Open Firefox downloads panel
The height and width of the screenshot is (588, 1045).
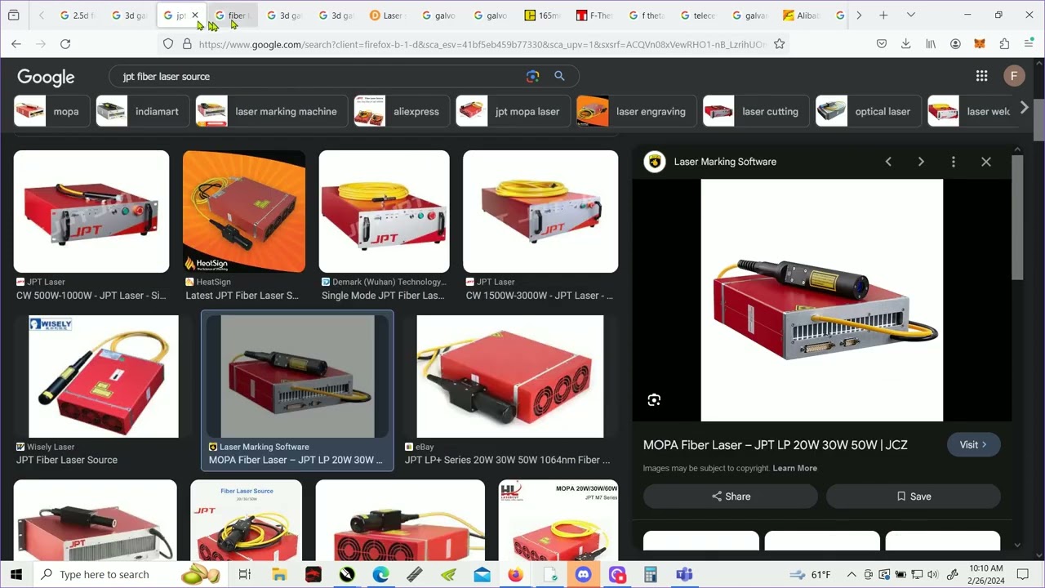[x=906, y=44]
